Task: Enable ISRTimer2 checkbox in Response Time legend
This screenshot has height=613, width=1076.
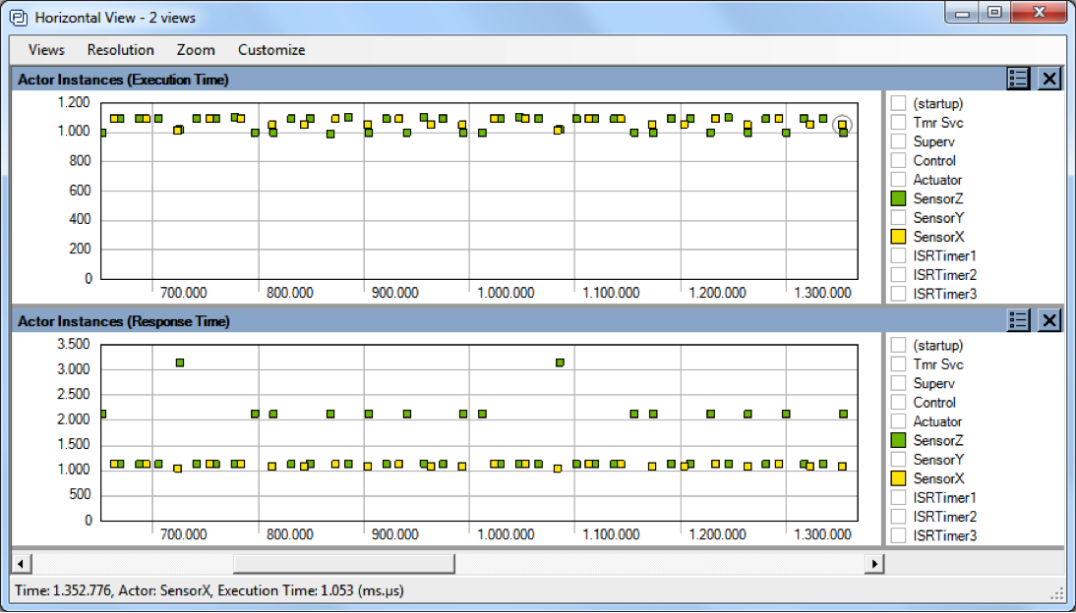Action: [x=898, y=517]
